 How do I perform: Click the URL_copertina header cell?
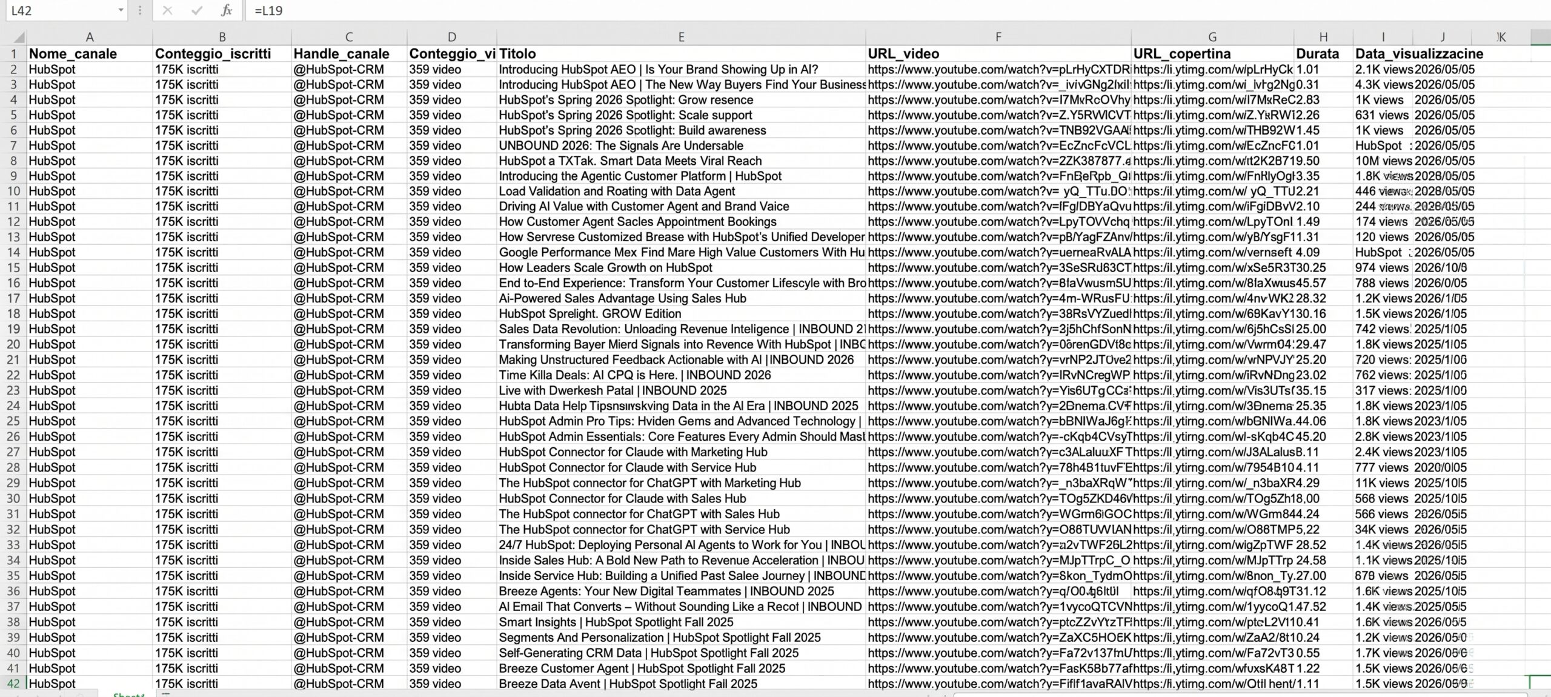(1212, 54)
